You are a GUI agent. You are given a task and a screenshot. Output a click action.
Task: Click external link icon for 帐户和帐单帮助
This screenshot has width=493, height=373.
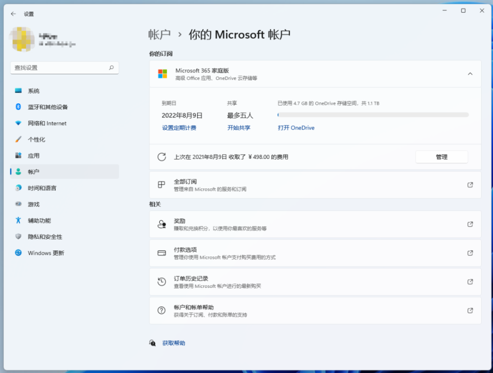click(x=470, y=311)
